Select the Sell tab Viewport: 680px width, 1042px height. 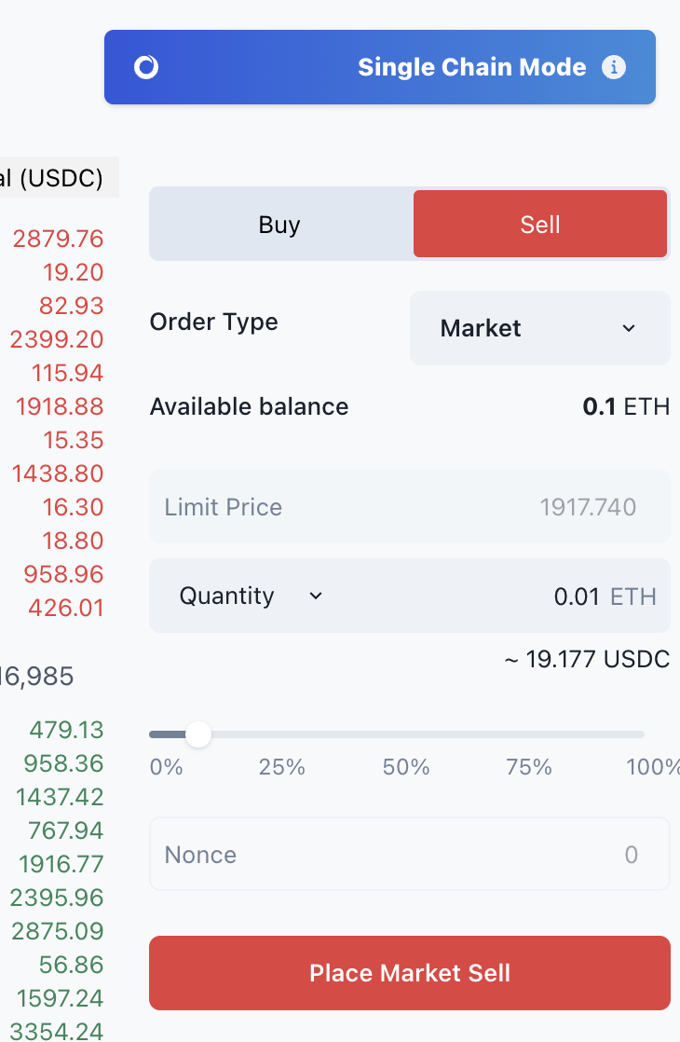pos(540,225)
